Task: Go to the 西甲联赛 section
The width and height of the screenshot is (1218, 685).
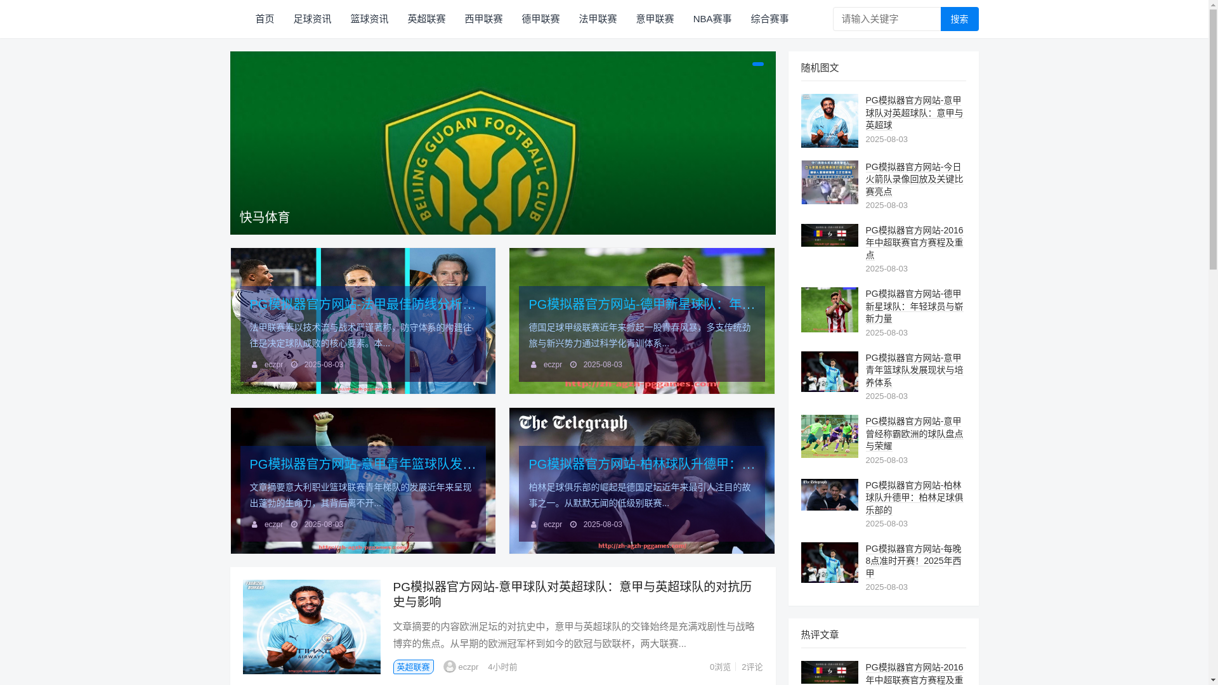Action: (x=483, y=19)
